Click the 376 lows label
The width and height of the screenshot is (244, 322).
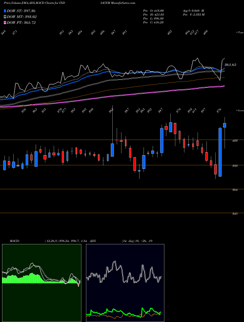(x=219, y=110)
